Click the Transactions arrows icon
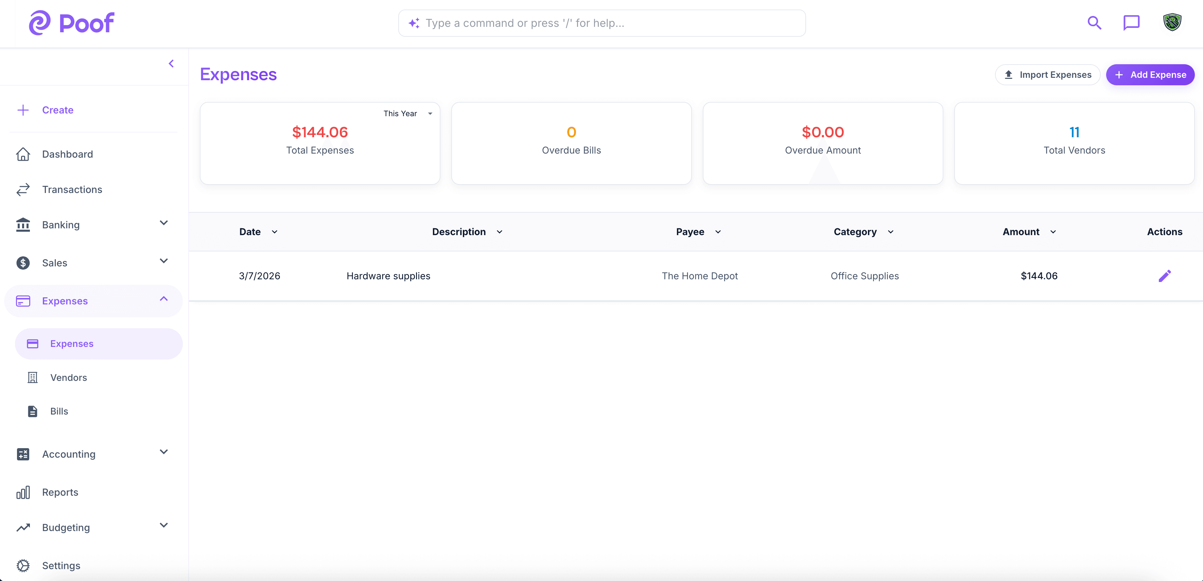 pos(23,190)
